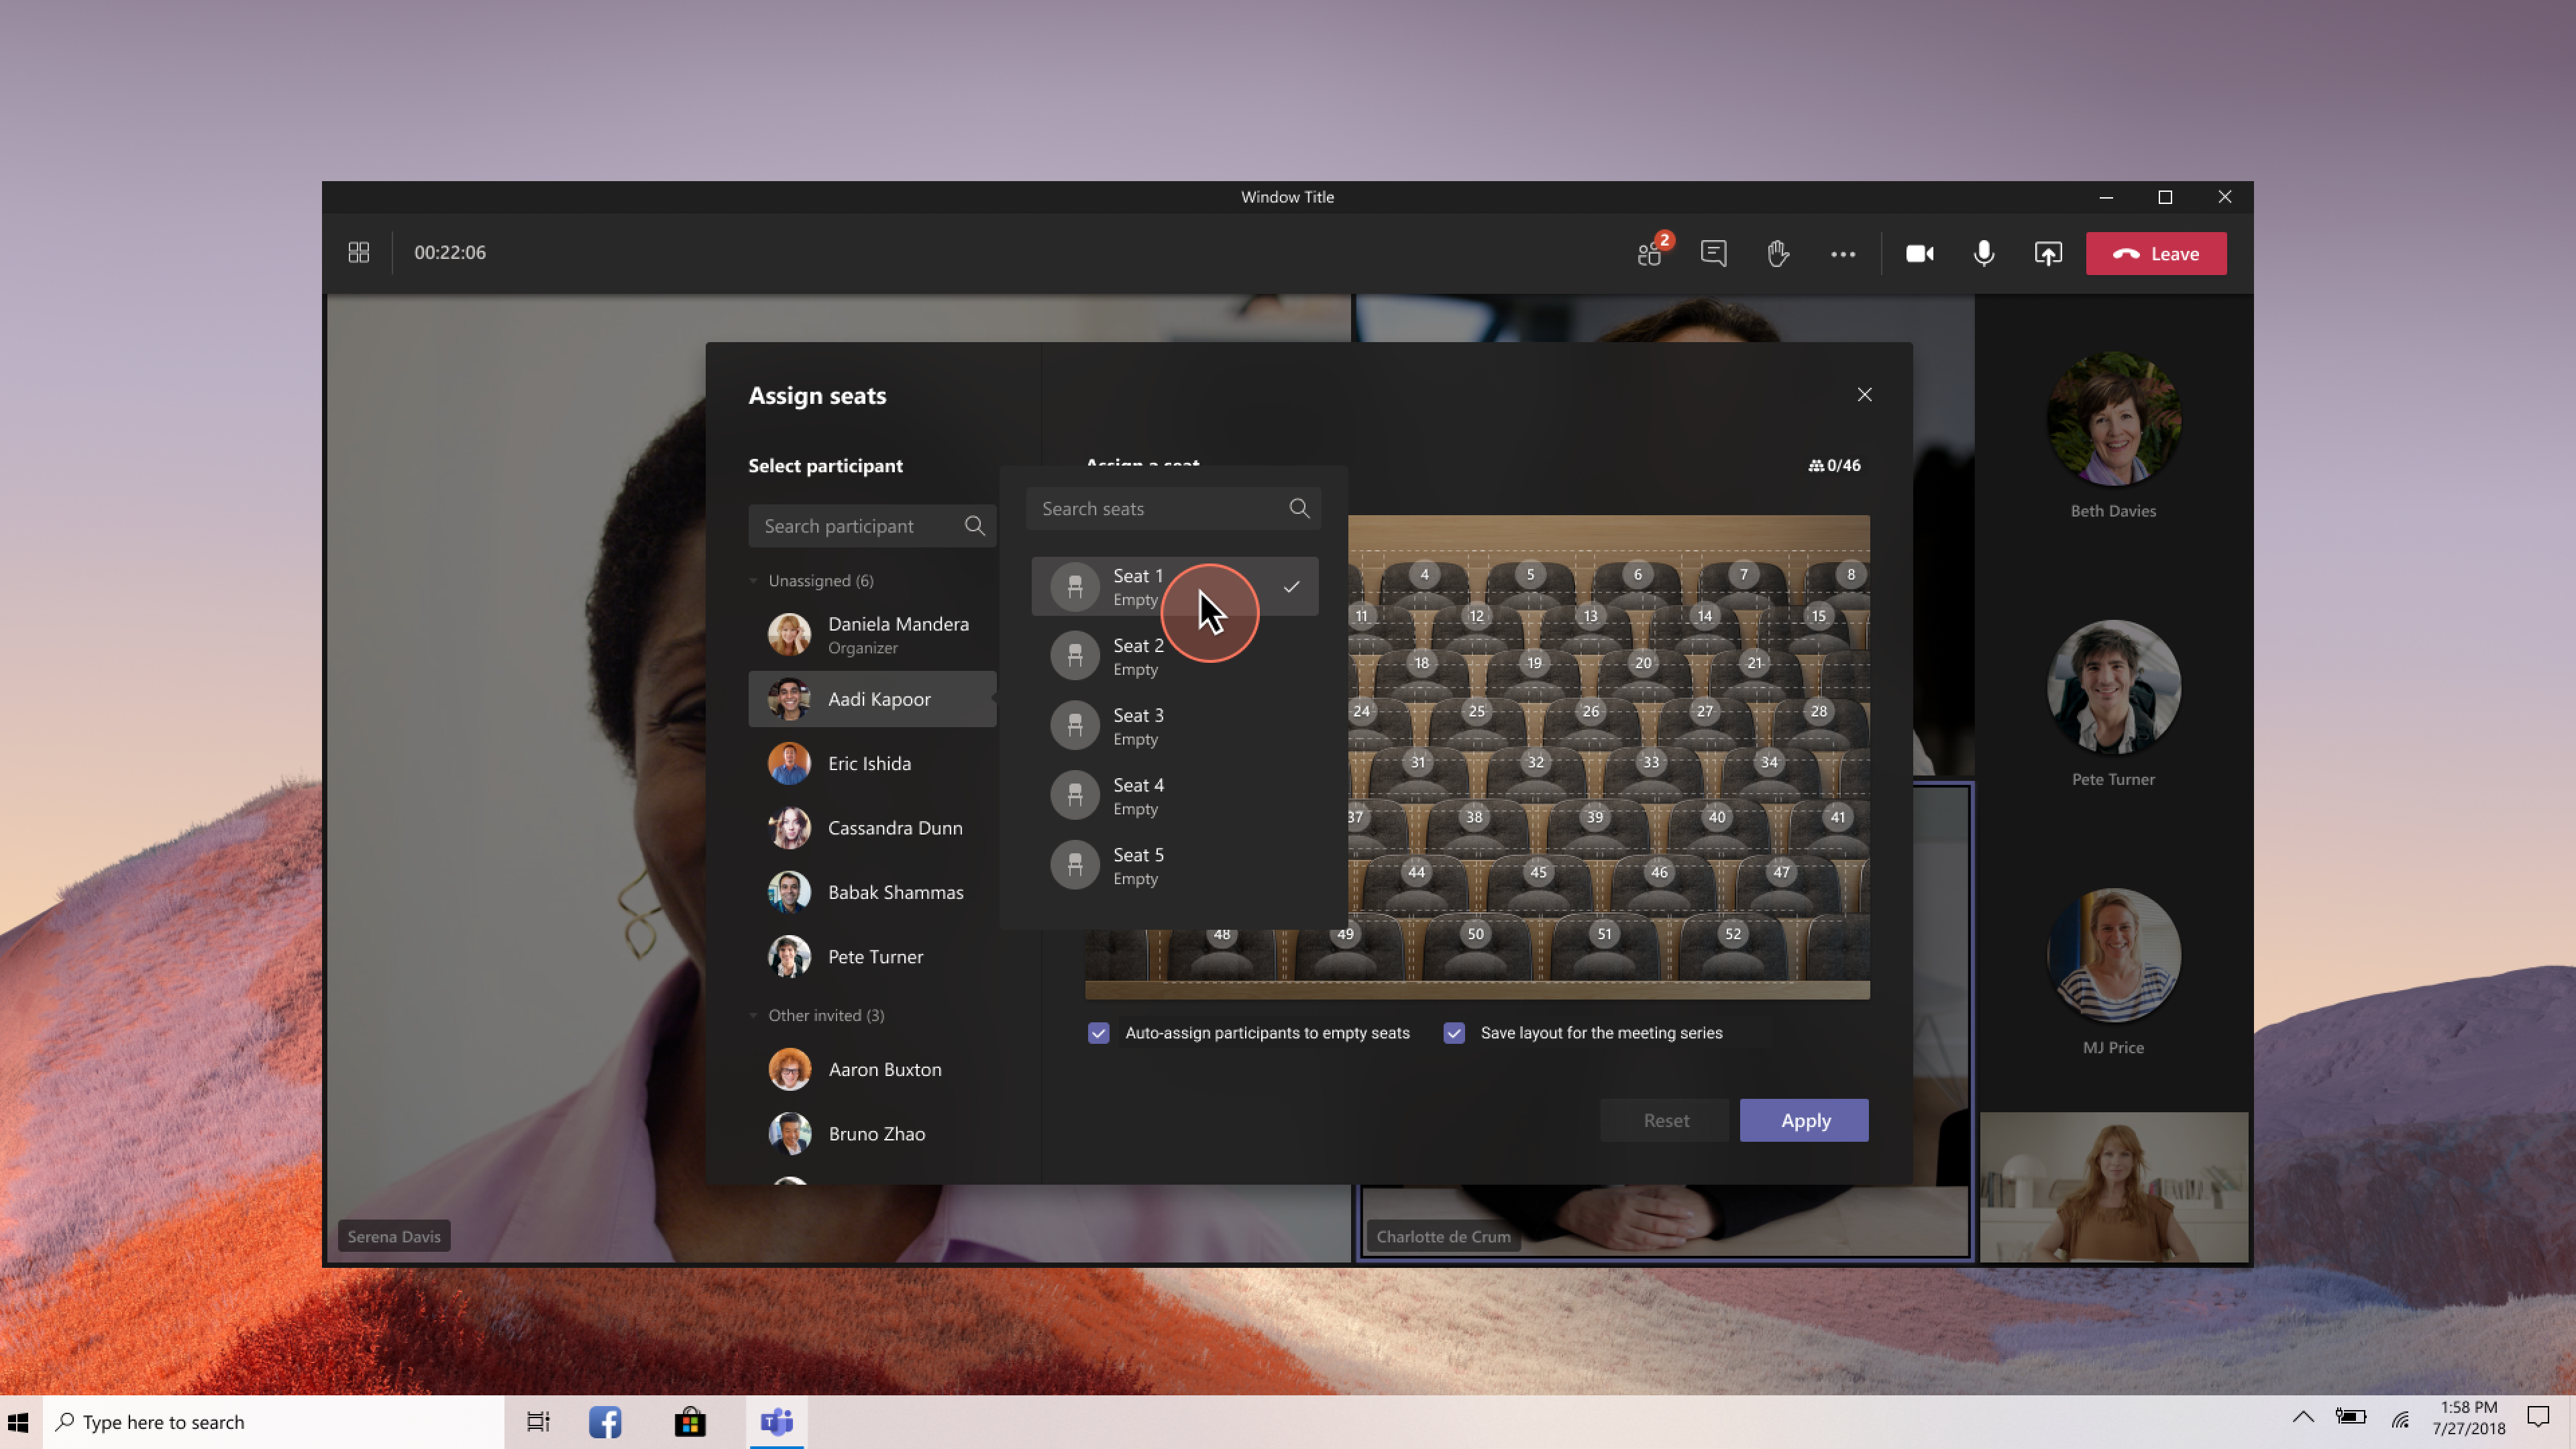Turn off the camera
Image resolution: width=2576 pixels, height=1449 pixels.
pyautogui.click(x=1919, y=253)
